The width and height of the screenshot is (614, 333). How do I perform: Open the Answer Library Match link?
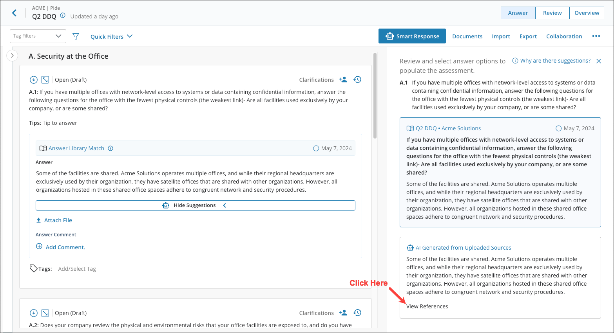[x=76, y=148]
